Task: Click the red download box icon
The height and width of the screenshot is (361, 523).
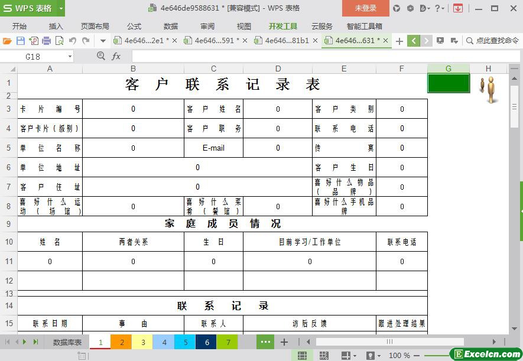Action: tap(458, 8)
